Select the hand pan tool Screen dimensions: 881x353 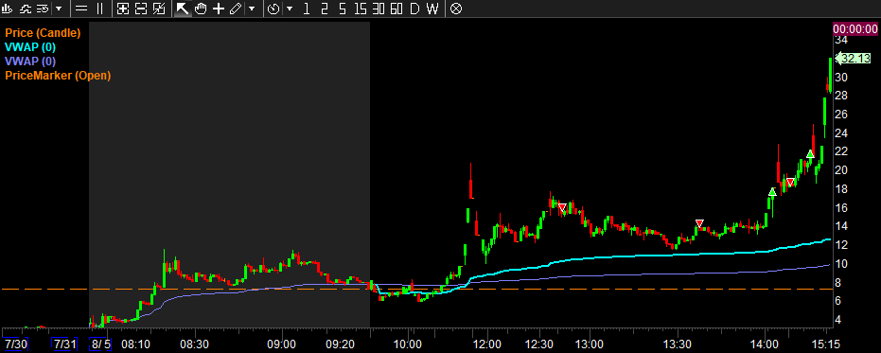201,9
